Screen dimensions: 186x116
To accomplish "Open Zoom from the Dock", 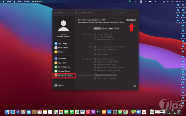I will pyautogui.click(x=138, y=112).
